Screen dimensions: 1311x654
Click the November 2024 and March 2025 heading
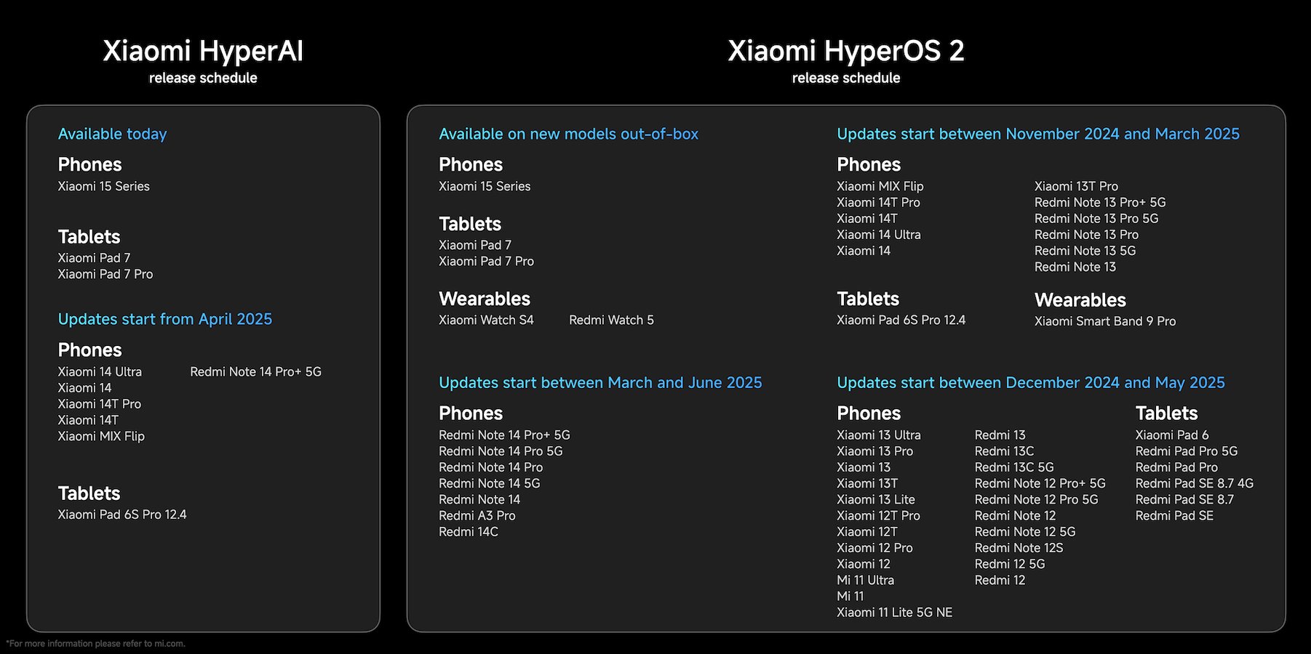(x=1037, y=134)
